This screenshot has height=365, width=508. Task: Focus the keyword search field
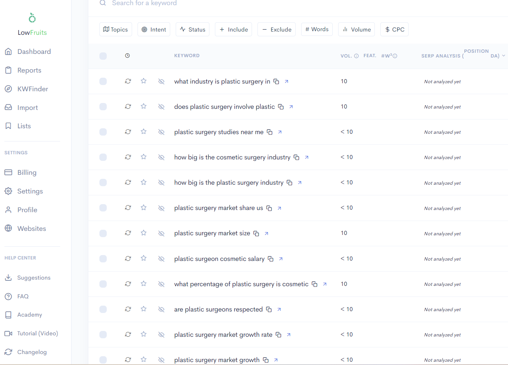pos(293,3)
